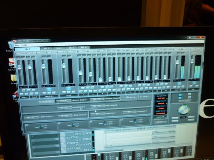Click the Routing Preset button

pos(46,102)
